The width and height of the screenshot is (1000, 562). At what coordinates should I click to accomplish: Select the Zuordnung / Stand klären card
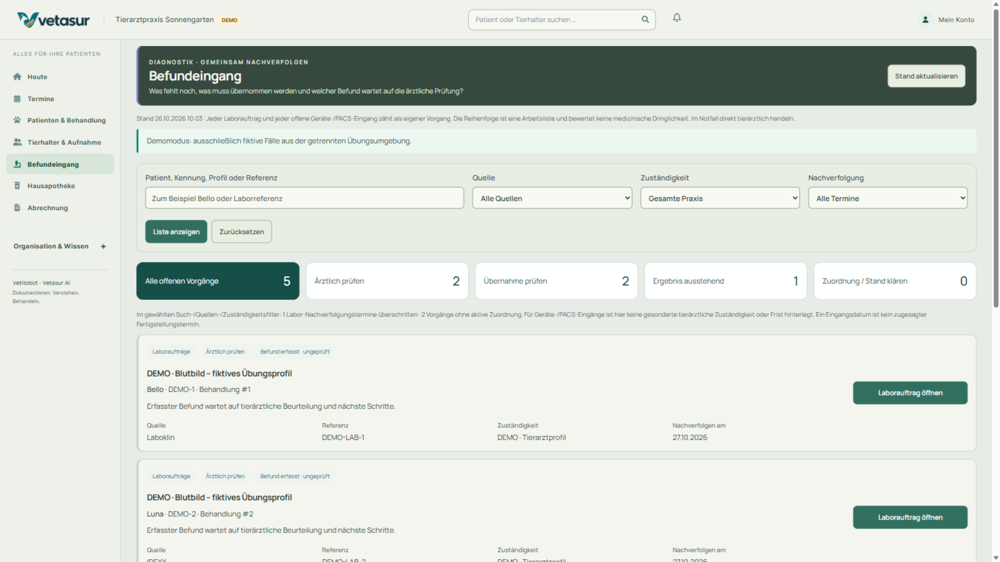tap(895, 281)
